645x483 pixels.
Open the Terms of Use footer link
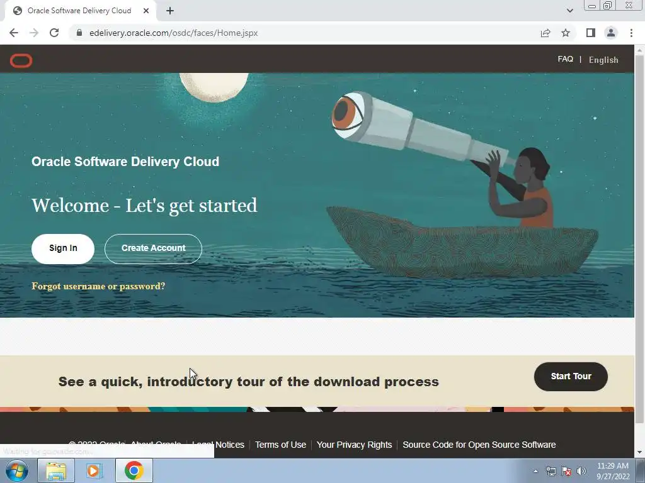280,445
